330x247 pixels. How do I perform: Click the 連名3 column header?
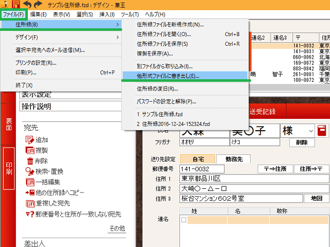(x=282, y=38)
